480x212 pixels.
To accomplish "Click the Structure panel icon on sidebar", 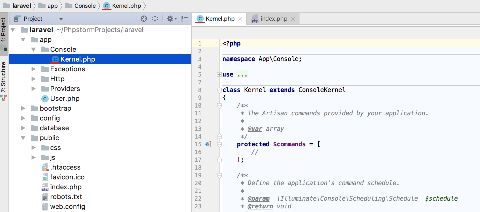I will [3, 98].
